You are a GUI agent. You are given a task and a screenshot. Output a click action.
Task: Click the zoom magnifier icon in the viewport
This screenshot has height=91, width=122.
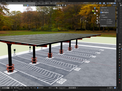click(97, 15)
